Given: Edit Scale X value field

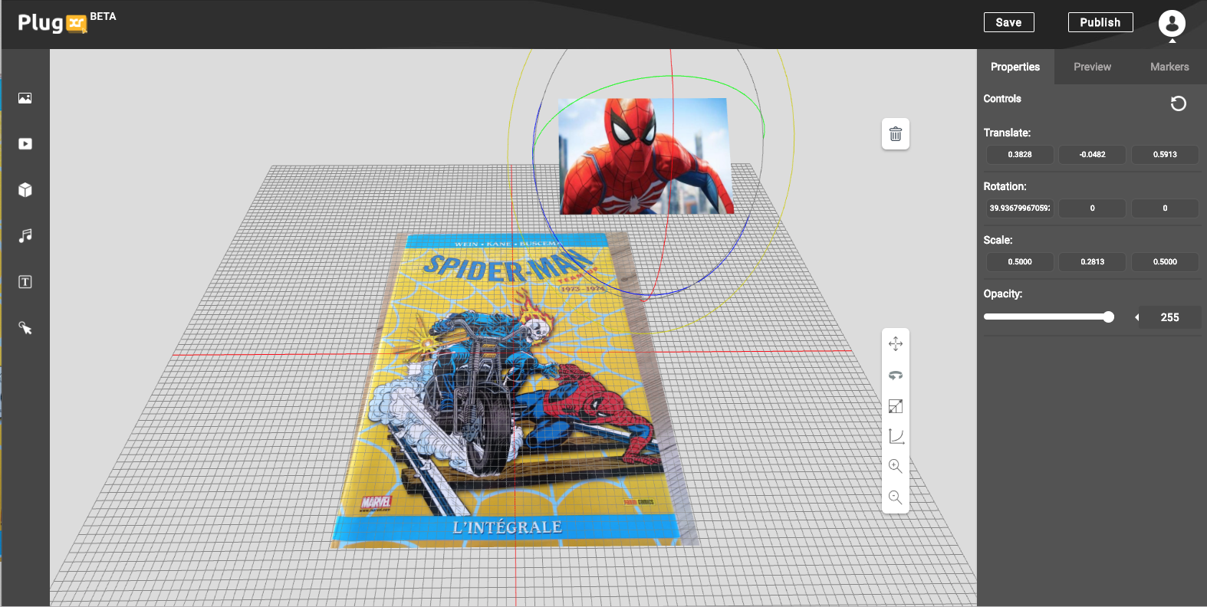Looking at the screenshot, I should coord(1020,261).
